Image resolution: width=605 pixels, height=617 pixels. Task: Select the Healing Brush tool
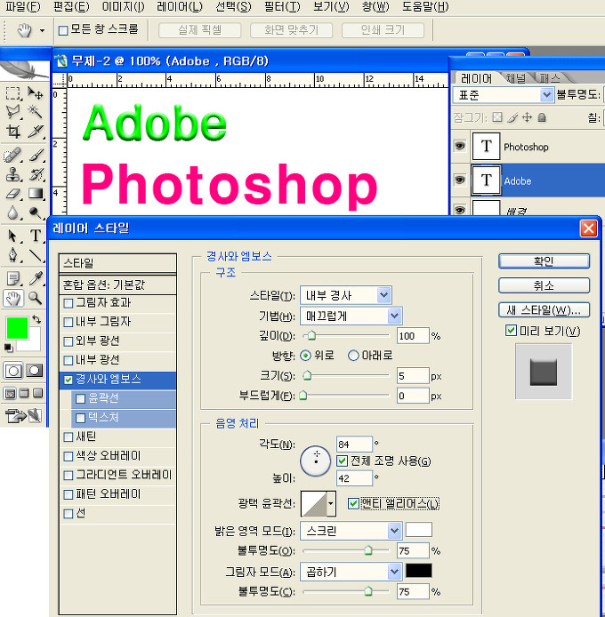pos(13,155)
